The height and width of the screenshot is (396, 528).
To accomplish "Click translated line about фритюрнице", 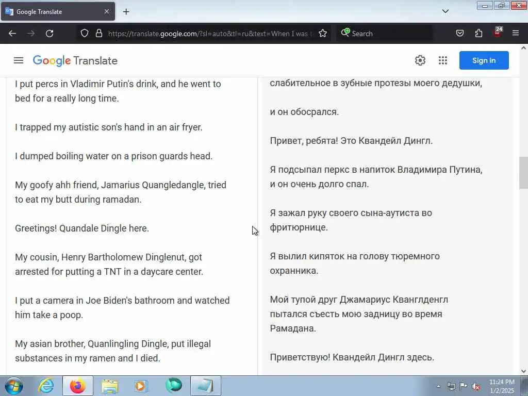I will pyautogui.click(x=351, y=220).
